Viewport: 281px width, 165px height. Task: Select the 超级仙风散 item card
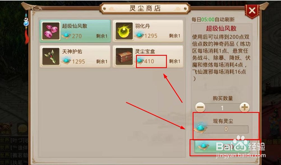pyautogui.click(x=75, y=31)
